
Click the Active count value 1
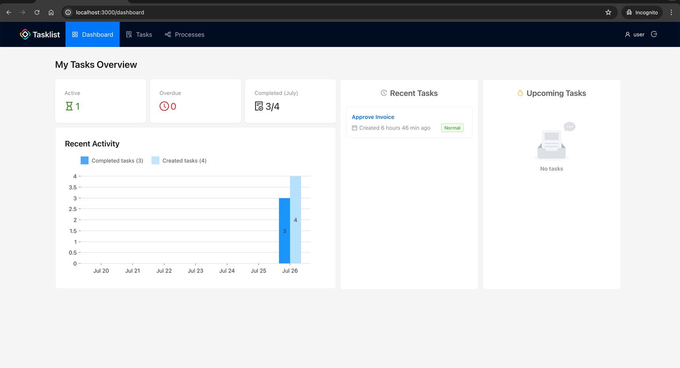(x=77, y=106)
